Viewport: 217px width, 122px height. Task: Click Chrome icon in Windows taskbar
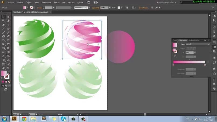click(x=24, y=118)
